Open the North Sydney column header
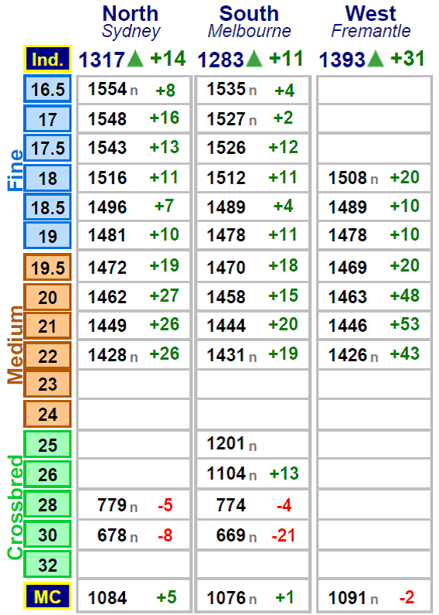 [x=131, y=22]
